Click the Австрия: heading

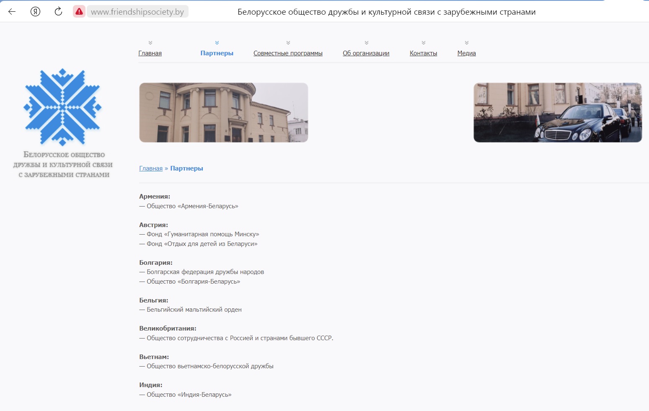pos(153,225)
